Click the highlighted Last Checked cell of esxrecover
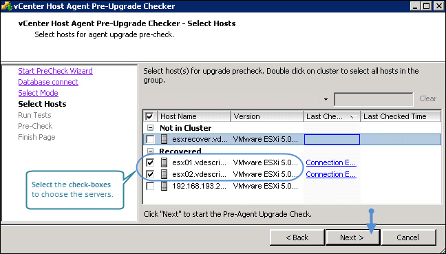 [x=332, y=139]
